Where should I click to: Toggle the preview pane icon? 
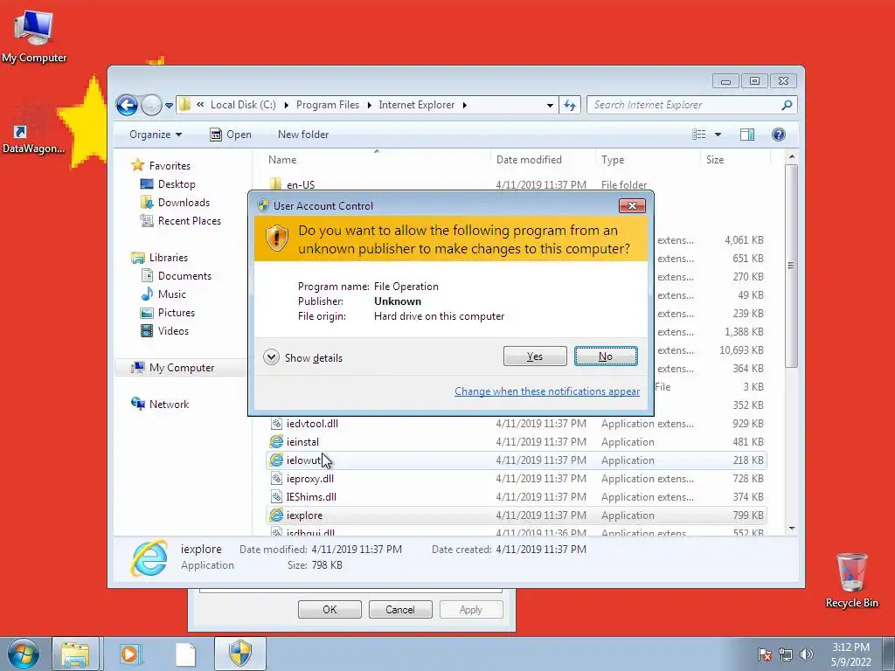tap(747, 135)
